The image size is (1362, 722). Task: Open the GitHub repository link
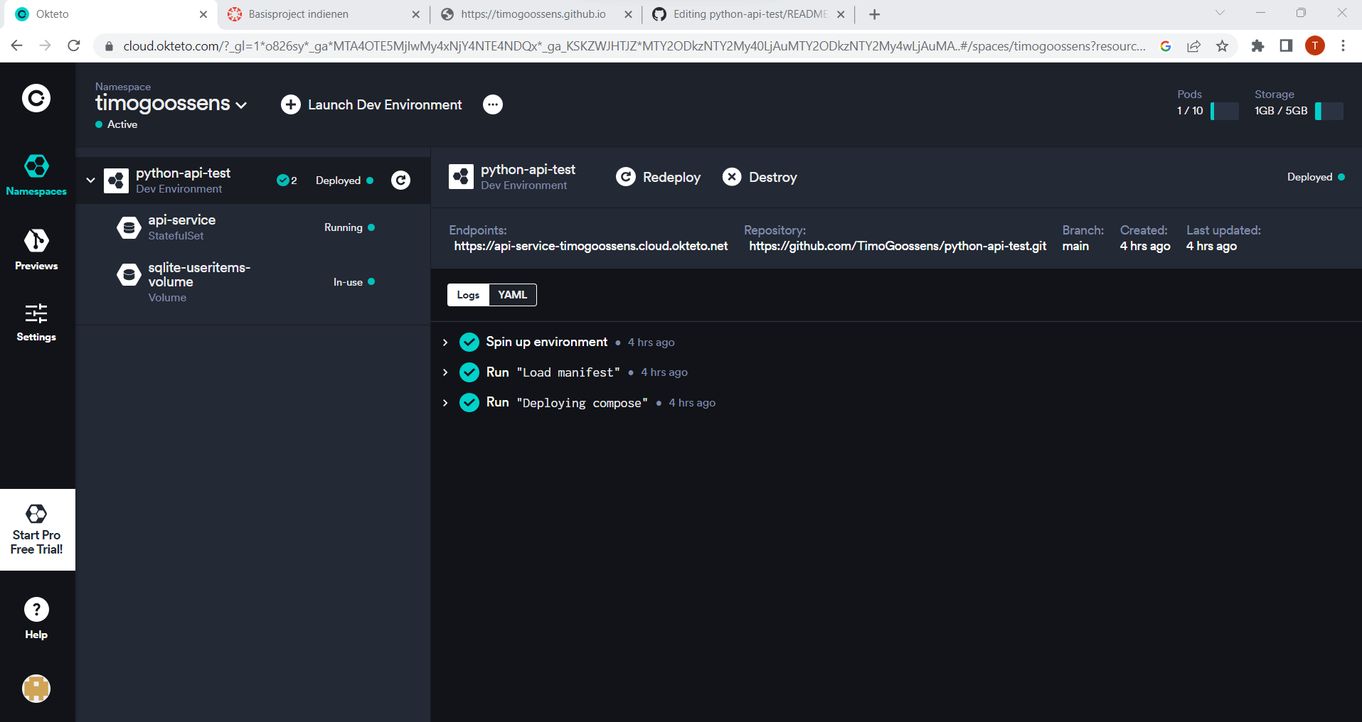(x=898, y=246)
